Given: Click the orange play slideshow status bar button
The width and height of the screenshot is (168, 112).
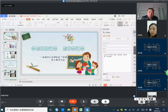Looking at the screenshot, I should pos(105,85).
